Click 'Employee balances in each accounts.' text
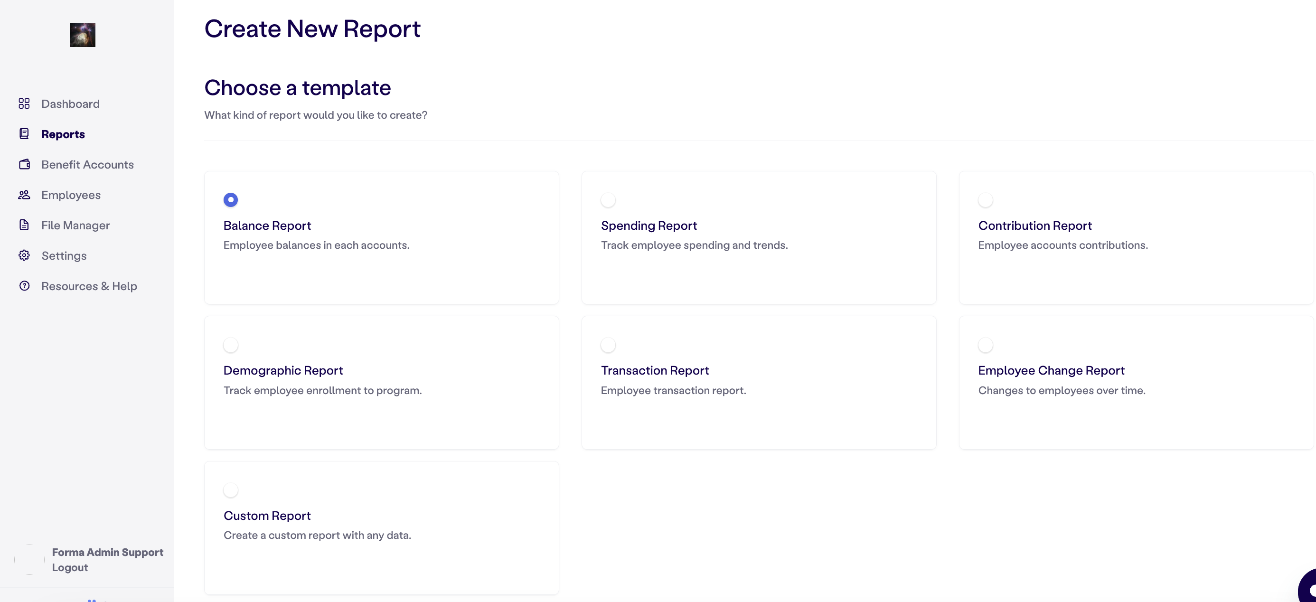Viewport: 1316px width, 602px height. coord(316,245)
